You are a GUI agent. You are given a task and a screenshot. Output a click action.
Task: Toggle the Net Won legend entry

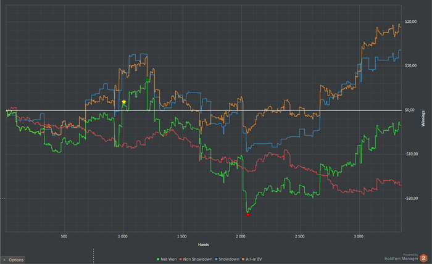point(167,259)
